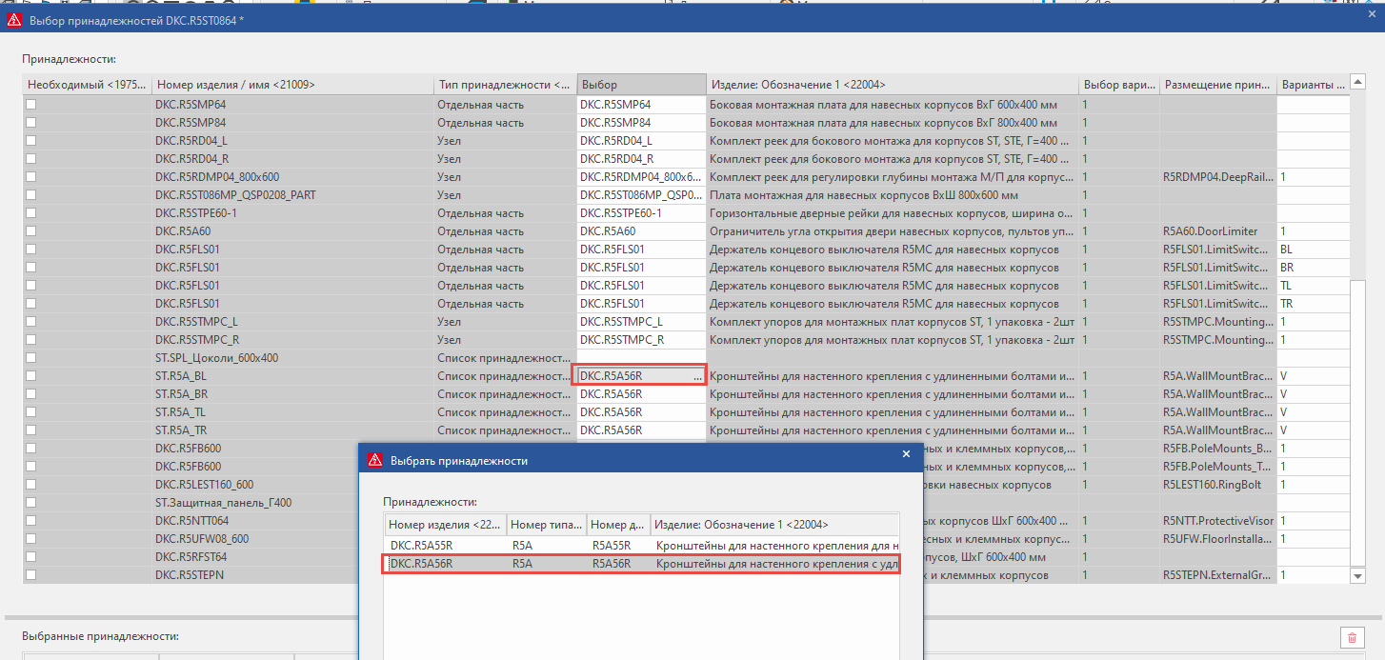The height and width of the screenshot is (660, 1385).
Task: Click the description Плата монтажная для навесных корпусов
Action: pyautogui.click(x=893, y=195)
